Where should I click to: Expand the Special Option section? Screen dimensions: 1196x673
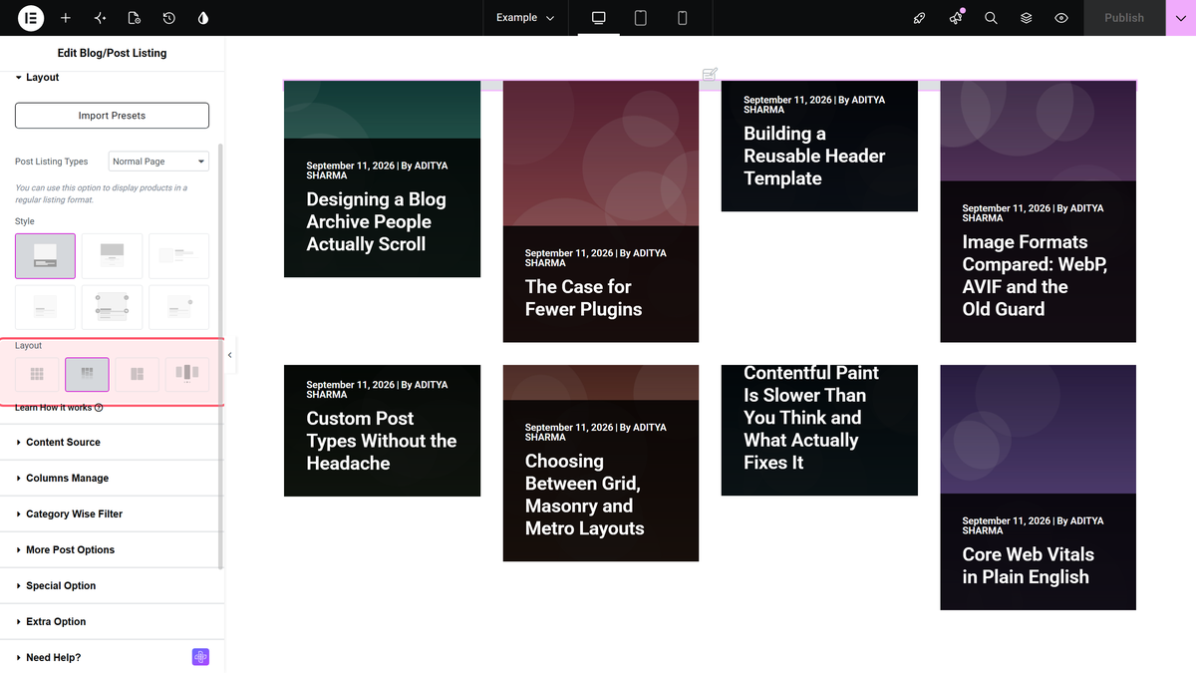pyautogui.click(x=112, y=585)
